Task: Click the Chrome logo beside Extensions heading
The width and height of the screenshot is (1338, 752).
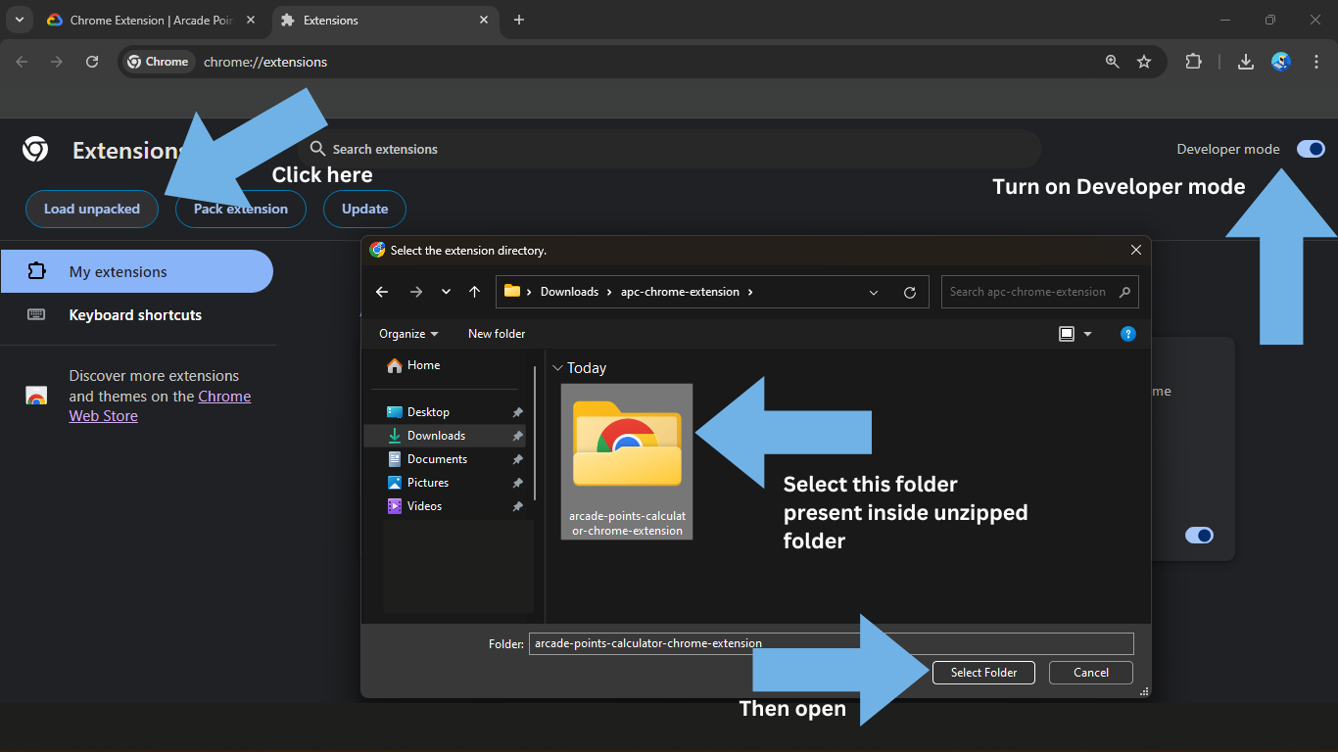Action: 35,149
